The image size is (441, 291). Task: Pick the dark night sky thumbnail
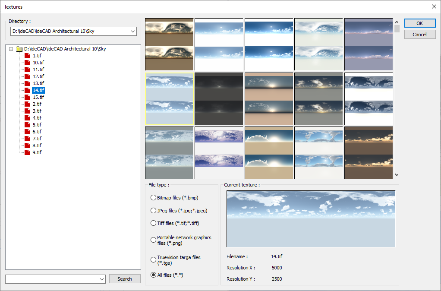coord(219,98)
